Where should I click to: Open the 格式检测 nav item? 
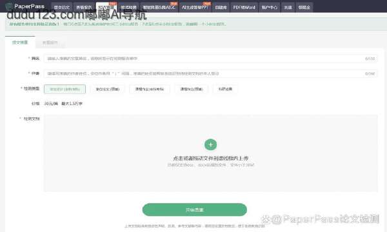pyautogui.click(x=128, y=7)
